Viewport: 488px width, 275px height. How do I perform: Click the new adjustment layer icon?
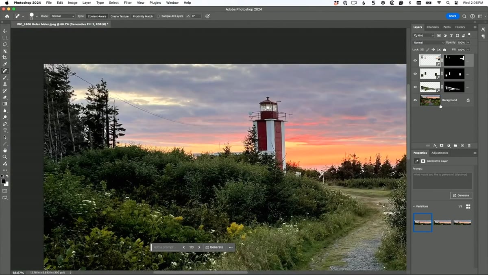(449, 145)
